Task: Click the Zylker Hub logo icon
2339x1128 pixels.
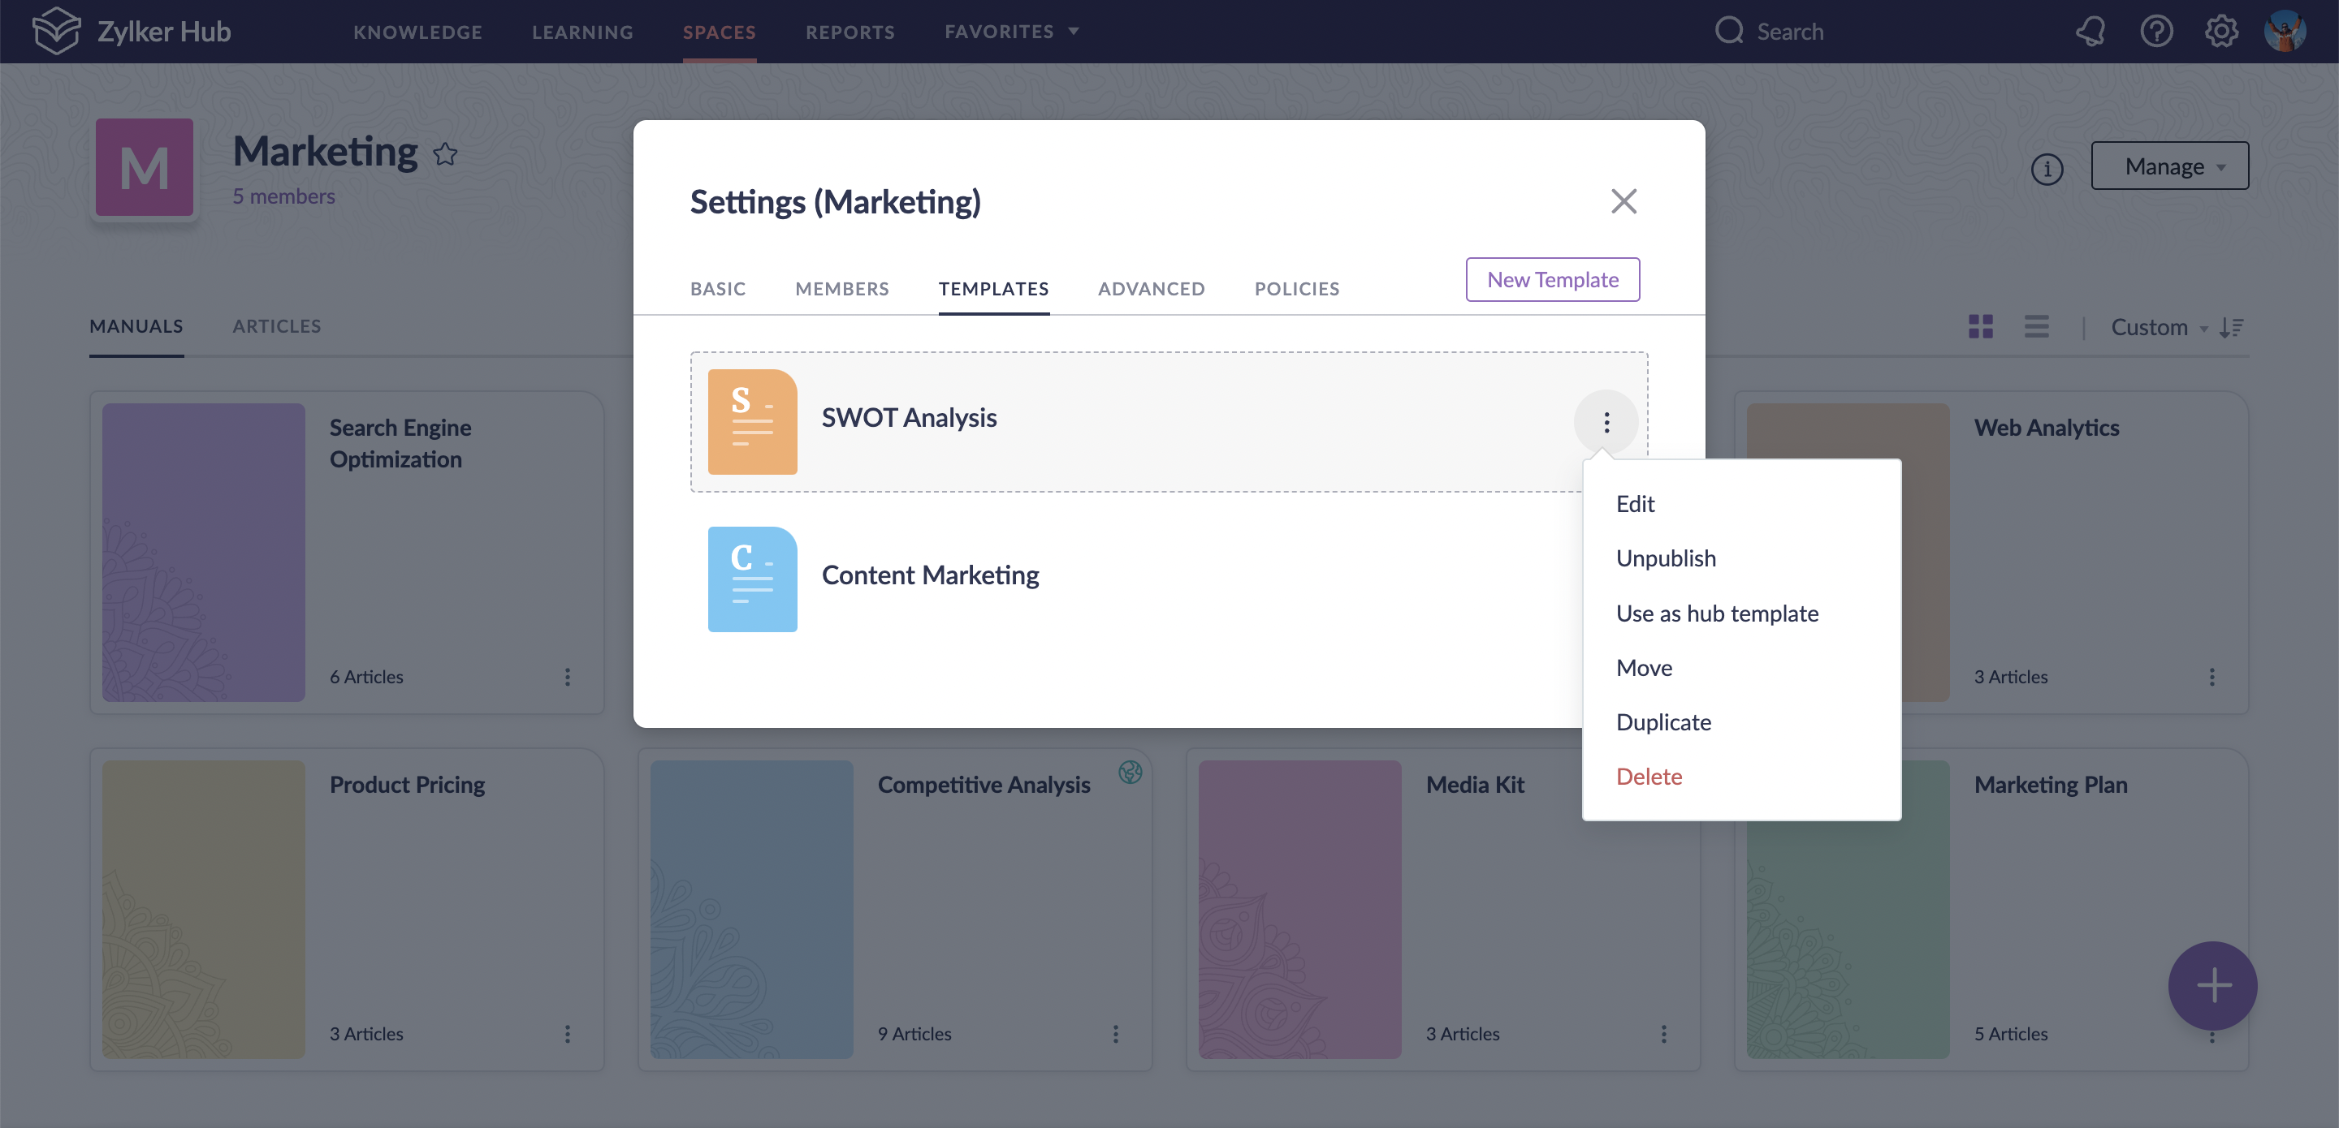Action: click(x=56, y=31)
